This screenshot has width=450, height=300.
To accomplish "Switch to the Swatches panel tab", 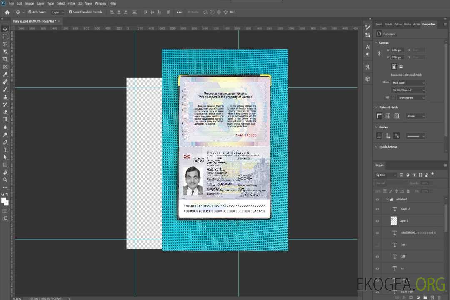I will [x=379, y=24].
